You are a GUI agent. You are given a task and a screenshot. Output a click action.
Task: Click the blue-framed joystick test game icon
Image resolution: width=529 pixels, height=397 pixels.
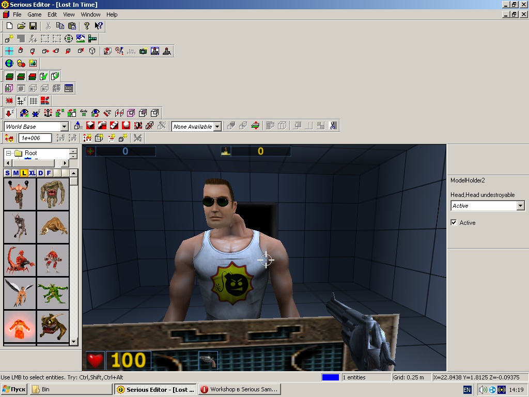pos(155,51)
